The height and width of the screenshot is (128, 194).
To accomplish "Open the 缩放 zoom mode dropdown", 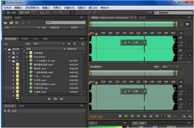I will 170,67.
